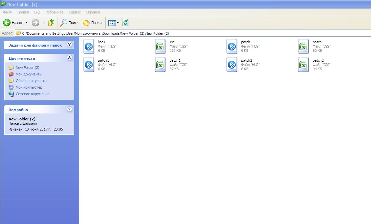371x224 pixels.
Task: Select line1 IGS file icon
Action: (x=160, y=46)
